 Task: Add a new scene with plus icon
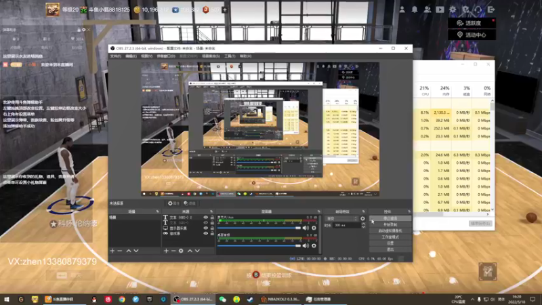tap(112, 251)
